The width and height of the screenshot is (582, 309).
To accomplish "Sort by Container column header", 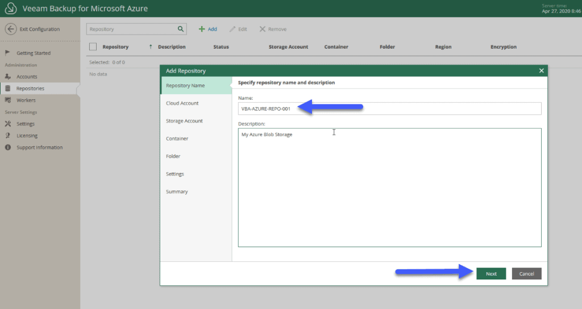I will [336, 46].
